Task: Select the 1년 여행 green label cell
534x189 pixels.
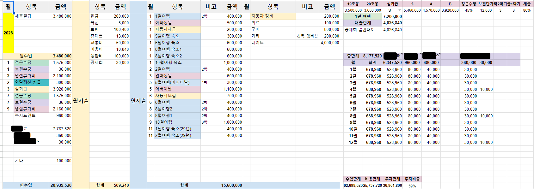Action: coord(363,16)
